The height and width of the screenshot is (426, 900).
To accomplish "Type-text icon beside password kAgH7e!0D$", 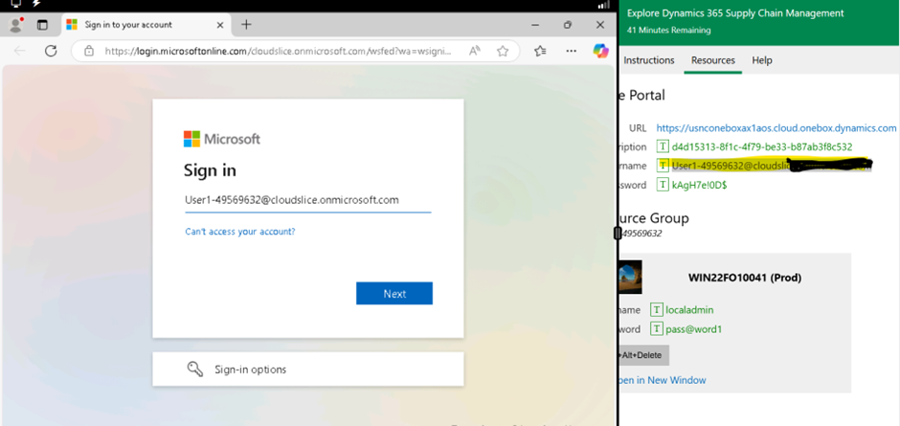I will coord(663,185).
